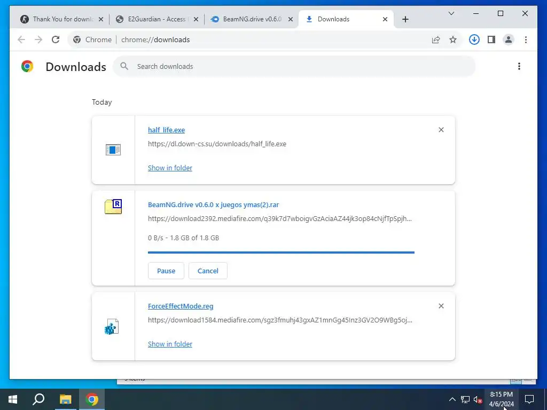
Task: Click the RAR archive icon for BeamNG.drive
Action: click(113, 207)
